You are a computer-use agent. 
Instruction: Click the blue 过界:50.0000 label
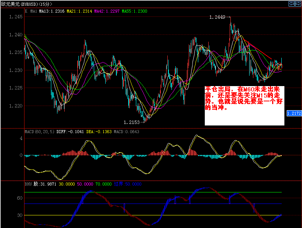click(x=127, y=184)
